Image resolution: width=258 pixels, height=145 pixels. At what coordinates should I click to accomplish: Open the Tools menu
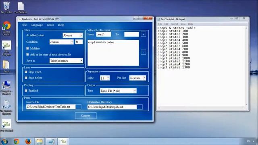pyautogui.click(x=50, y=25)
